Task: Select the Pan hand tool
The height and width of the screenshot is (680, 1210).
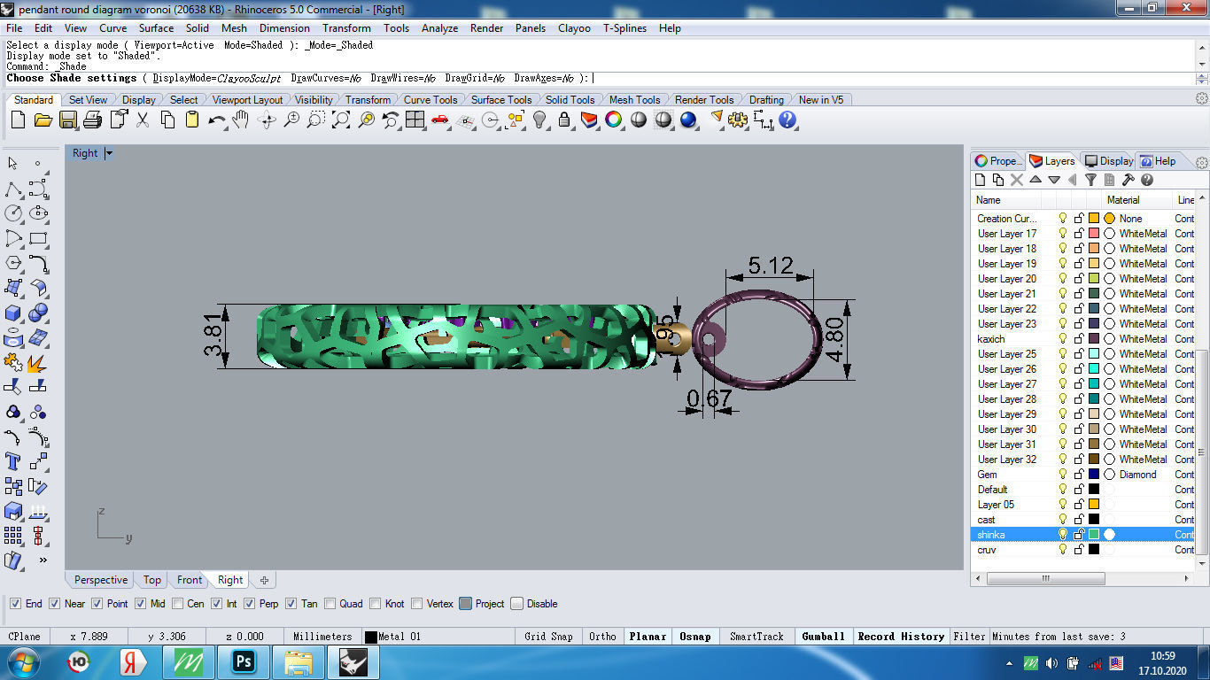Action: pos(241,120)
